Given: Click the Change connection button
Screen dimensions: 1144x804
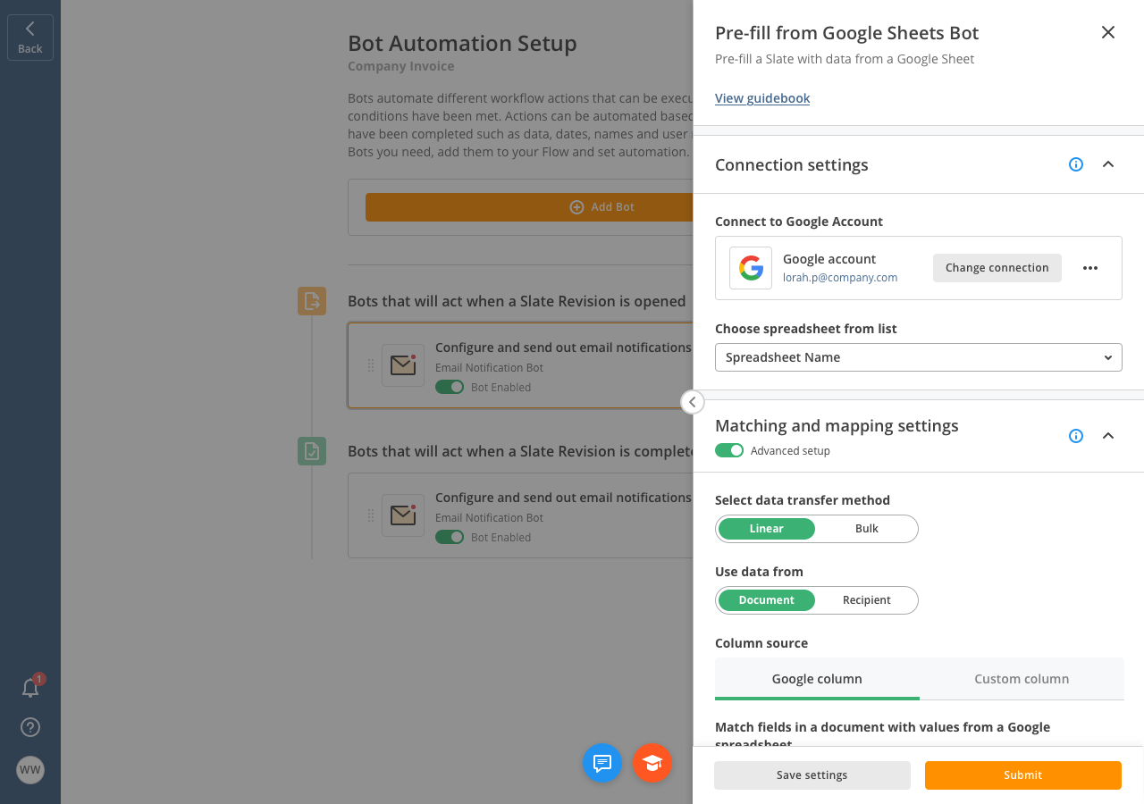Looking at the screenshot, I should [997, 268].
